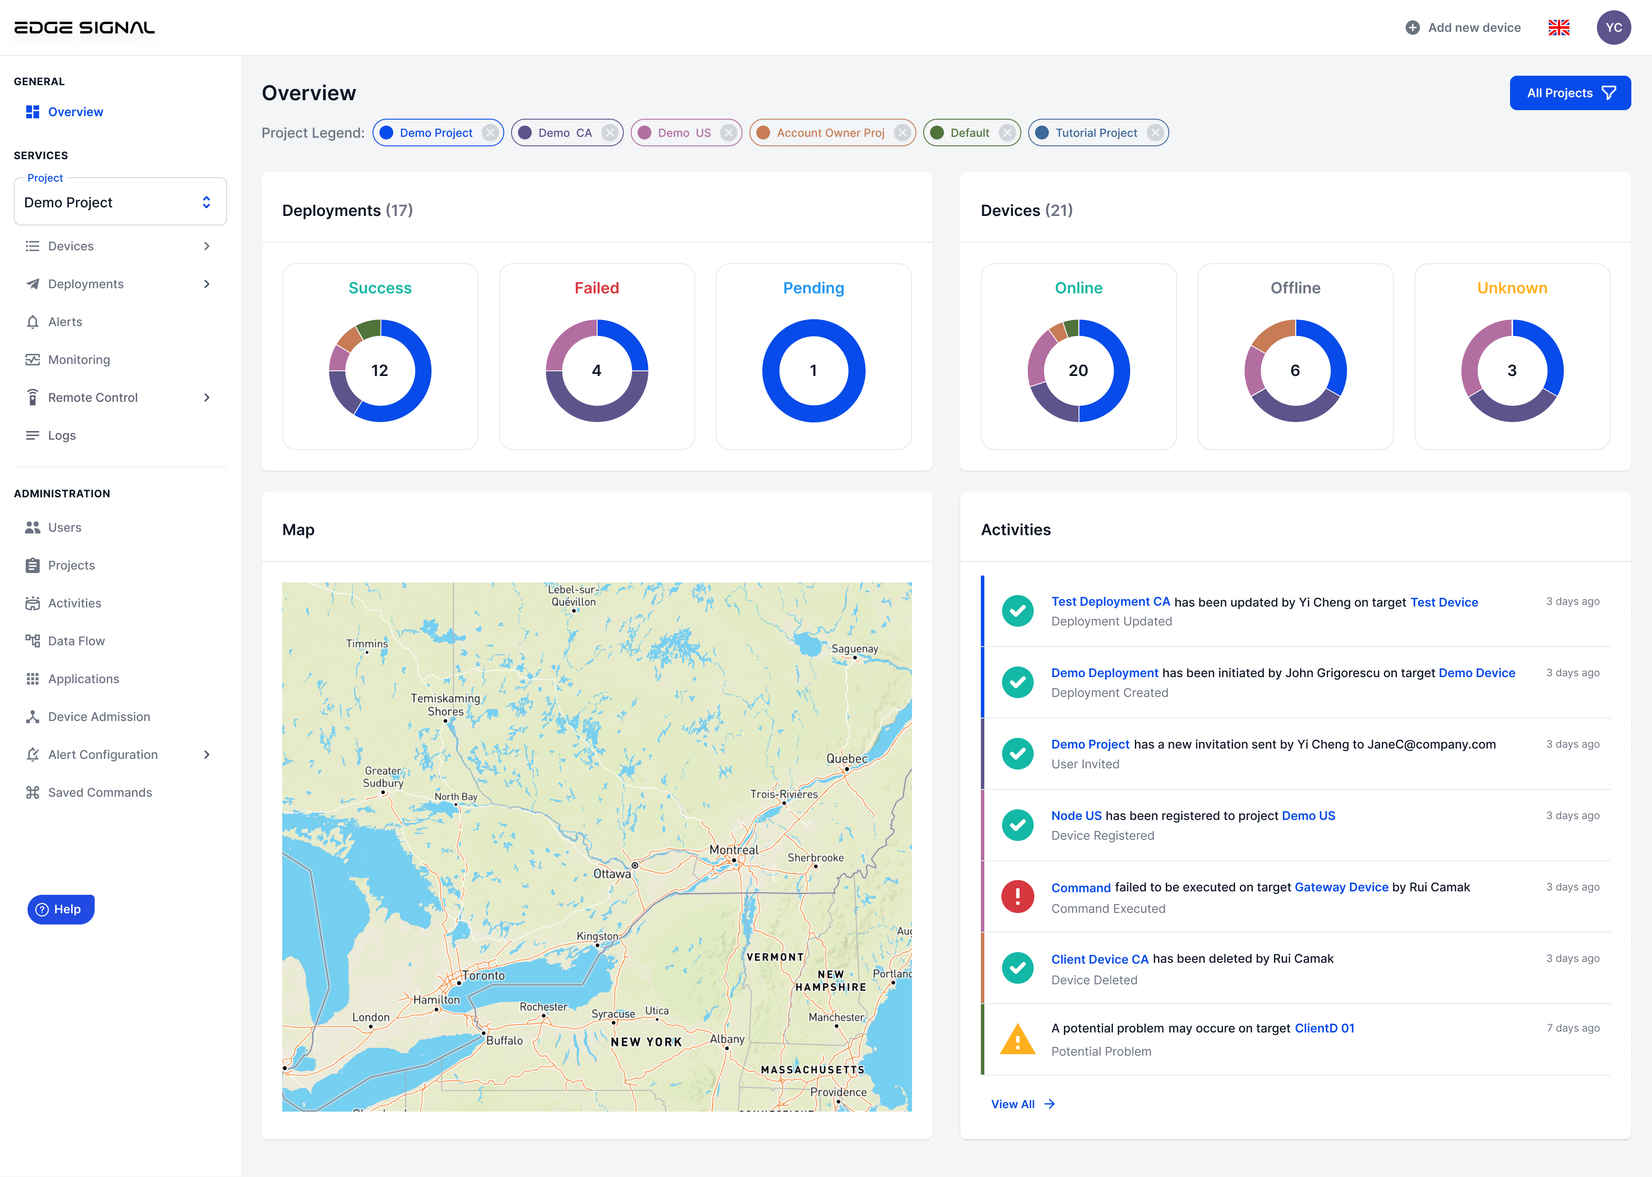Click the Saved Commands command-key icon
This screenshot has height=1177, width=1652.
click(33, 792)
